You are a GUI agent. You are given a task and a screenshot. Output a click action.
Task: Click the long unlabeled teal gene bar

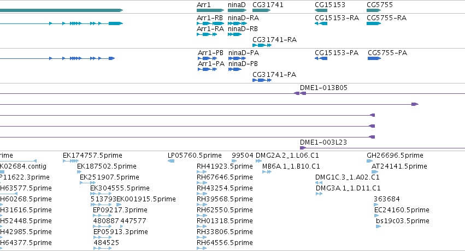[61, 10]
